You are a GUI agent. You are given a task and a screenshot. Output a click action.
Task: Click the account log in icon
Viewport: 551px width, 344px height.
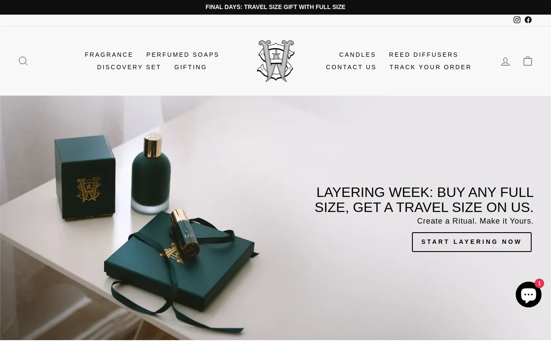pyautogui.click(x=505, y=61)
